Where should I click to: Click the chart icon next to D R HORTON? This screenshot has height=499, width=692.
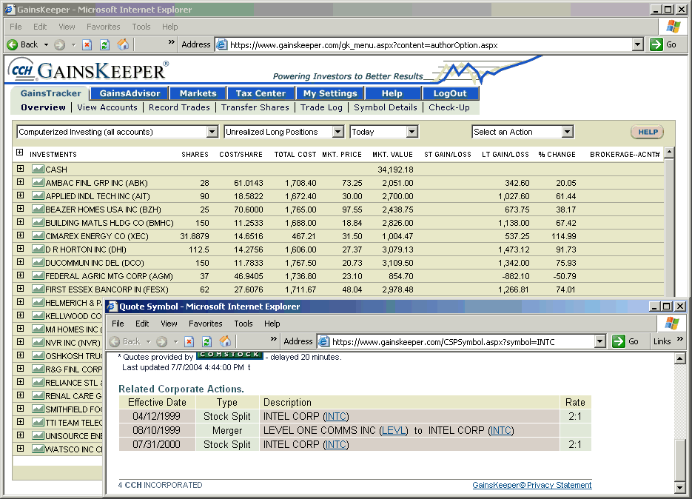point(38,249)
